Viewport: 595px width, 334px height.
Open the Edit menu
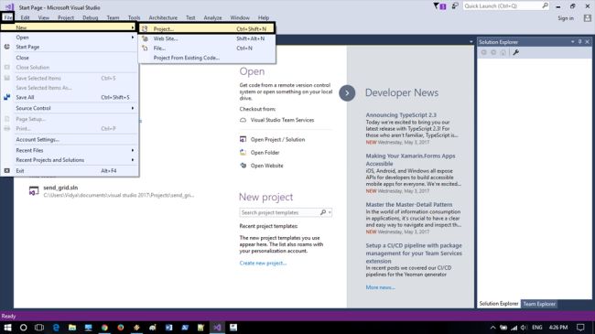pyautogui.click(x=25, y=17)
